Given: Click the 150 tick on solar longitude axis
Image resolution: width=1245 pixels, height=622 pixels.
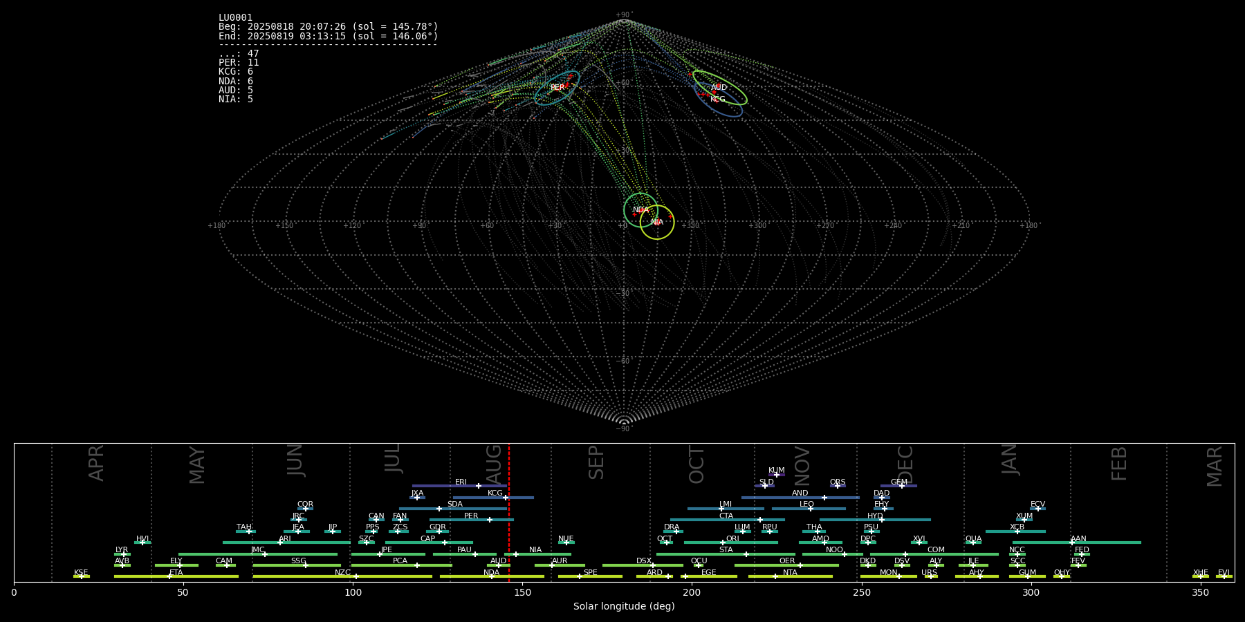Looking at the screenshot, I should click(x=522, y=592).
